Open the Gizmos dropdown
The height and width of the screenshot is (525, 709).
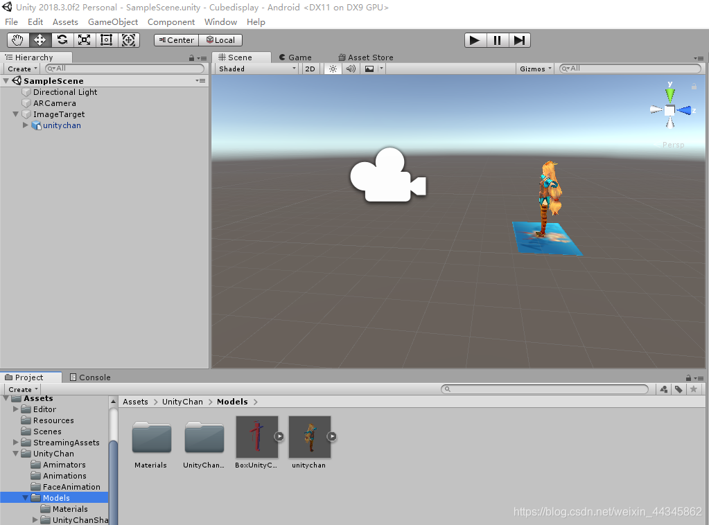click(535, 69)
